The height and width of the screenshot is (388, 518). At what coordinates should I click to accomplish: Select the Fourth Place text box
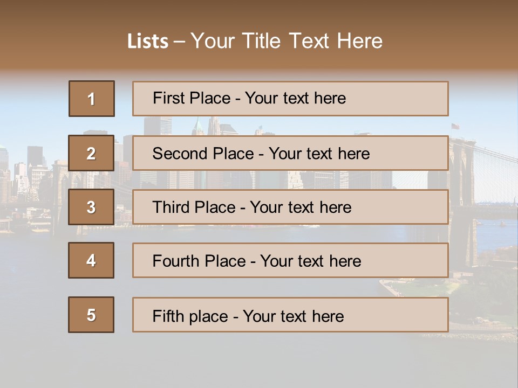coord(290,260)
